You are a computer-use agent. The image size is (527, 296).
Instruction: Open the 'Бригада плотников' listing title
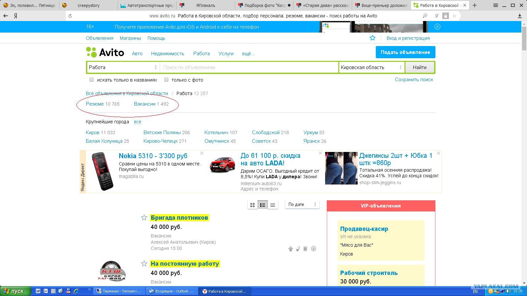[x=180, y=218]
